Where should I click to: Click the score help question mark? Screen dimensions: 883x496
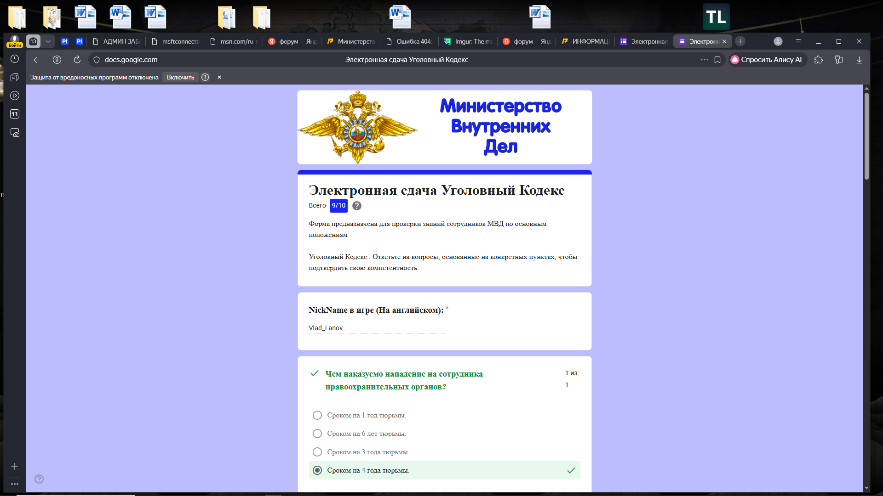[357, 206]
